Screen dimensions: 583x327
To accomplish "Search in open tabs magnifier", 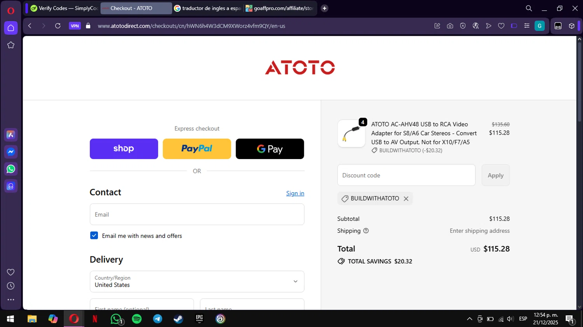I will (x=529, y=8).
